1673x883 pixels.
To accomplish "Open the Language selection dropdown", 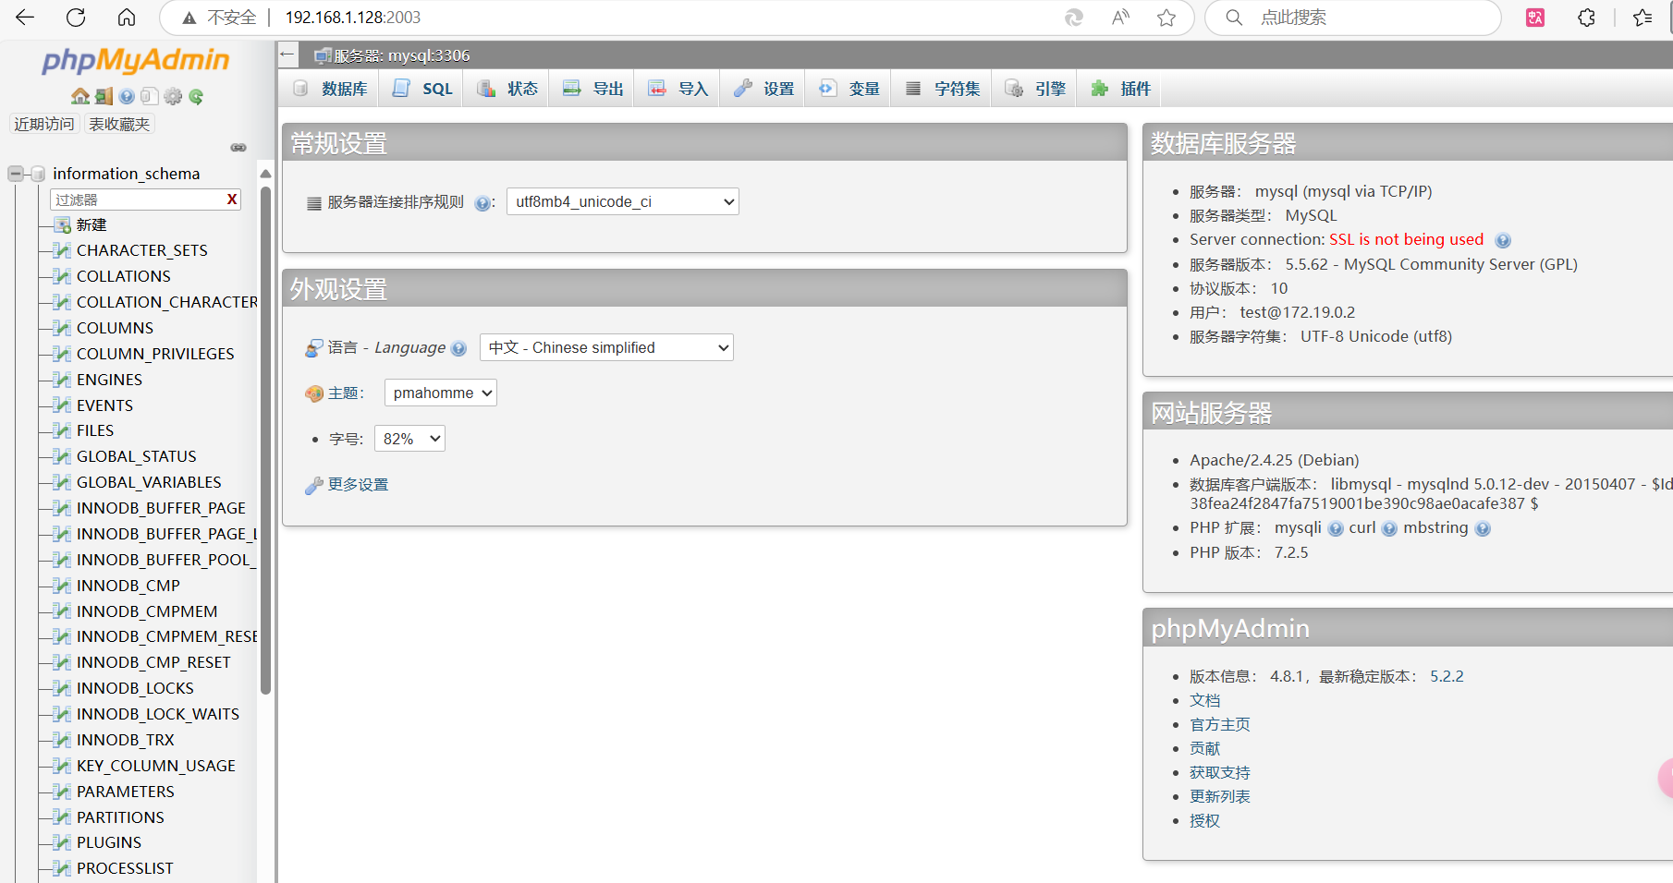I will click(606, 347).
